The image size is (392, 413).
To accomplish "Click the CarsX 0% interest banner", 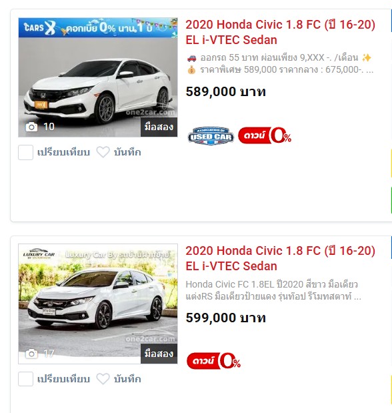I will tap(98, 27).
